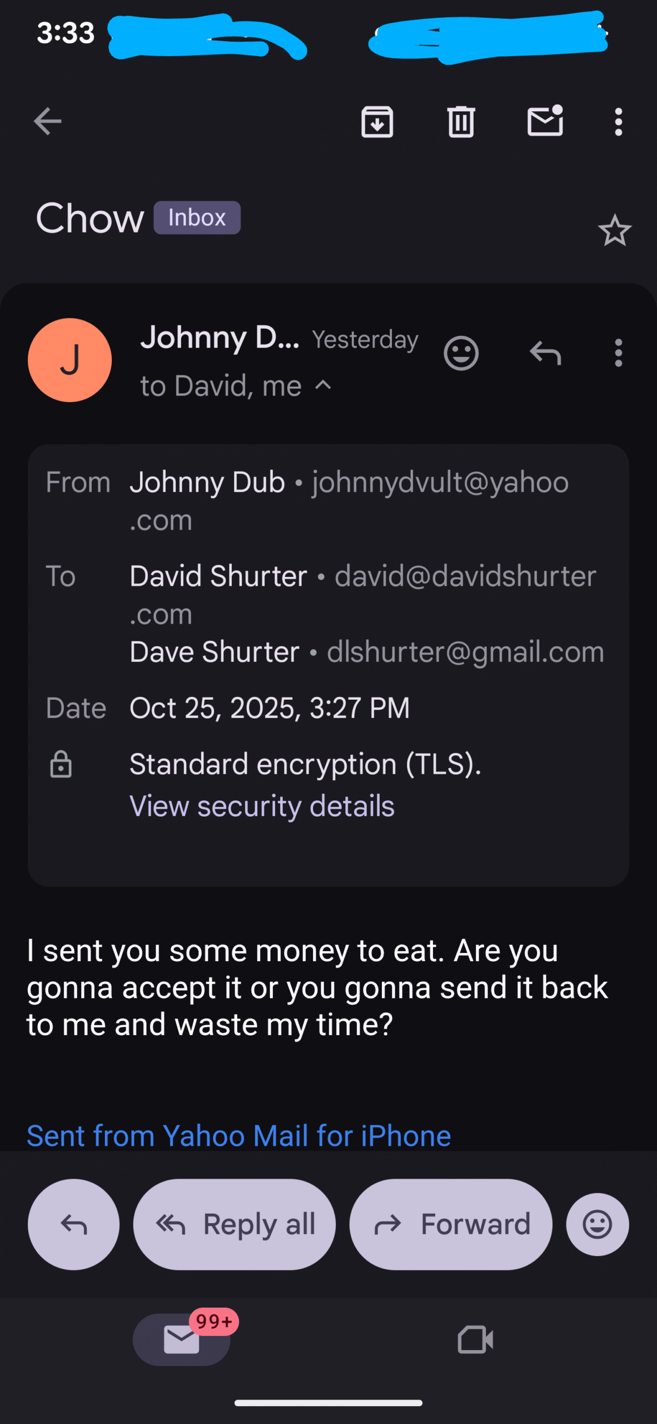Open the top toolbar overflow menu
This screenshot has width=657, height=1424.
pyautogui.click(x=618, y=121)
